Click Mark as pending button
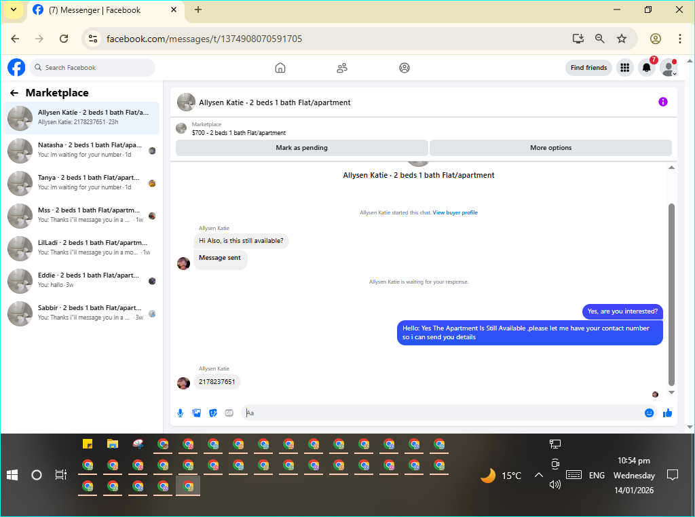Screen dimensions: 695x517 click(x=302, y=148)
